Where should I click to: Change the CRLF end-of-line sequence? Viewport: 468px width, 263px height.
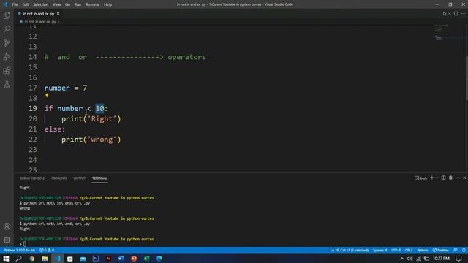coord(409,250)
